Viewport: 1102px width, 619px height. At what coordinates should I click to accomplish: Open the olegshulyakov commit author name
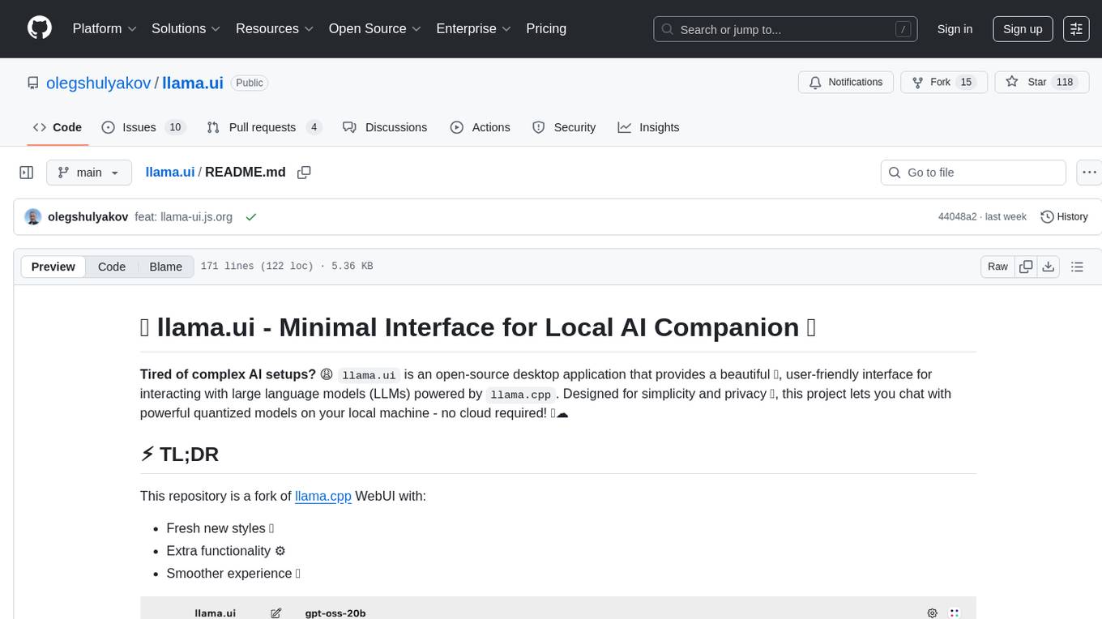pos(88,217)
